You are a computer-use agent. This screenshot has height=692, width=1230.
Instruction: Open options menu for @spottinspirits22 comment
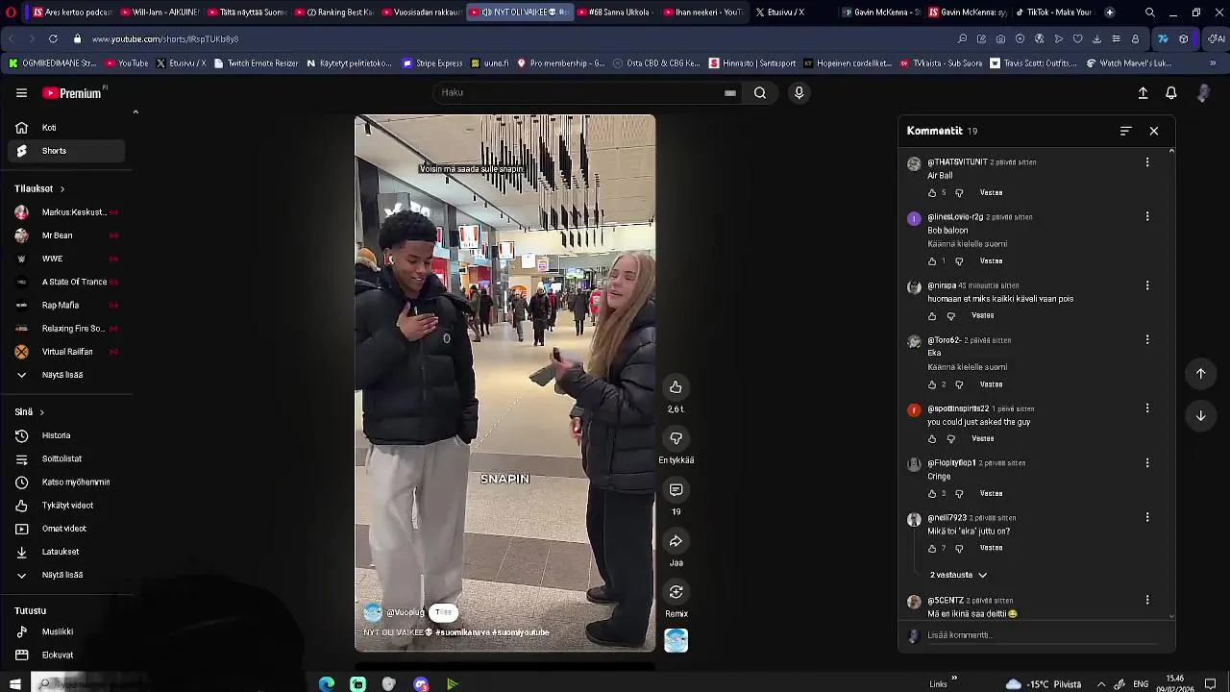click(x=1146, y=408)
